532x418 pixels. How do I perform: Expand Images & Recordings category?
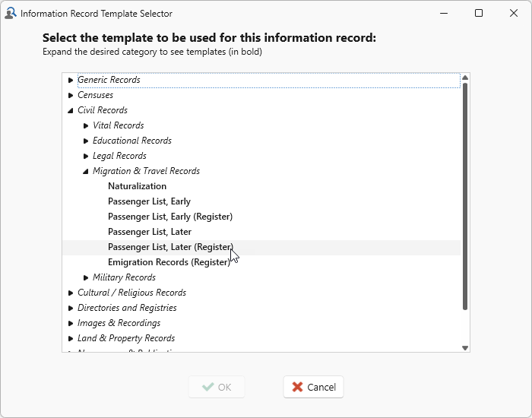pos(71,323)
